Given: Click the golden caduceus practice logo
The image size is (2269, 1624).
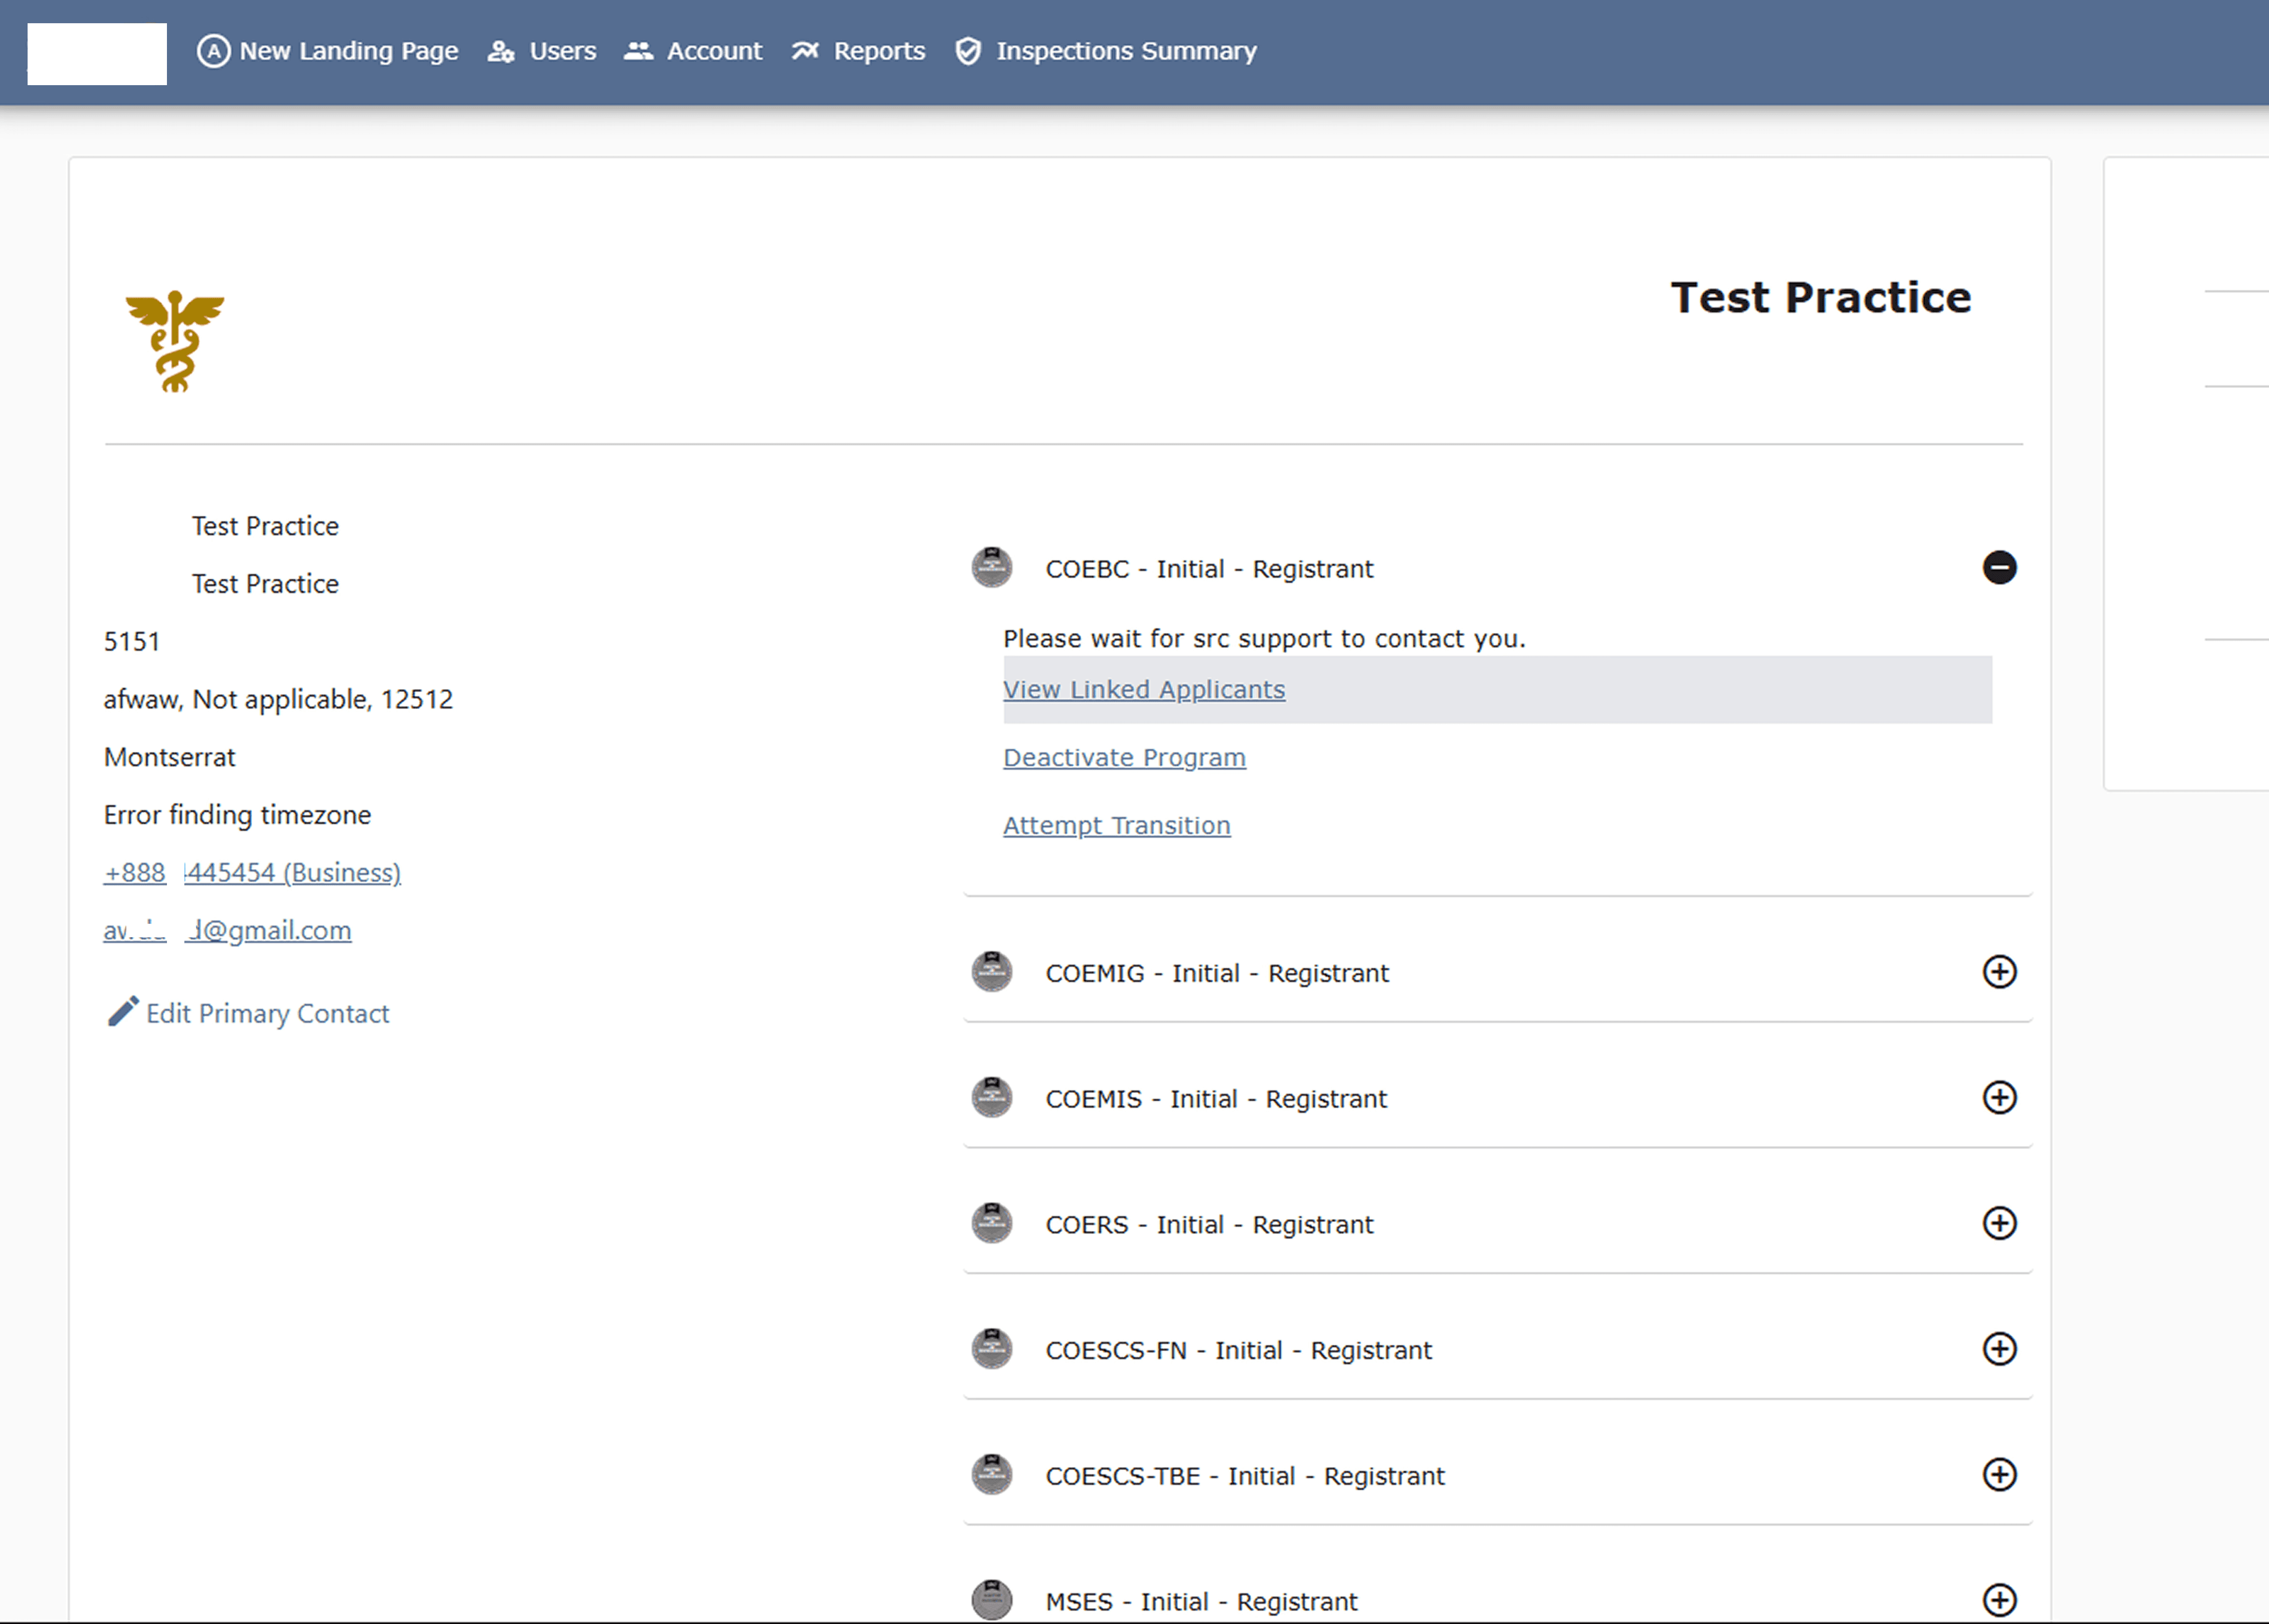Looking at the screenshot, I should pos(175,341).
